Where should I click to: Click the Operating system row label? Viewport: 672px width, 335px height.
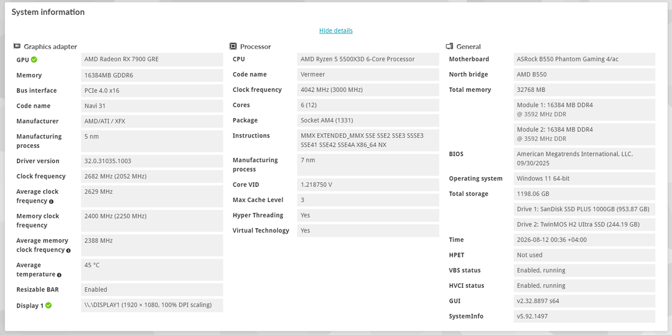(x=476, y=178)
